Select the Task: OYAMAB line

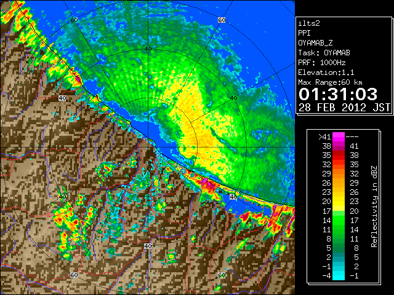click(x=324, y=53)
